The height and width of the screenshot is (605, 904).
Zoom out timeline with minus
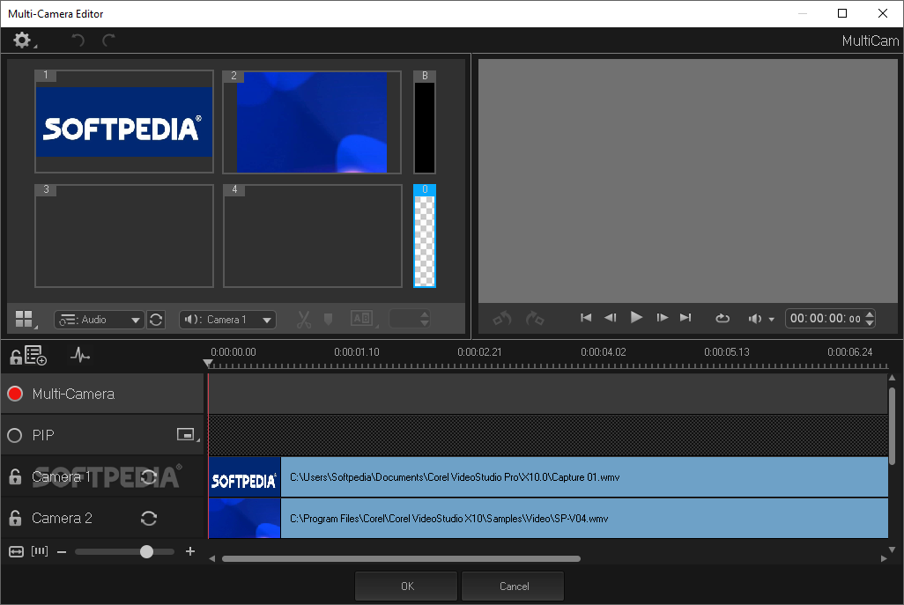(62, 552)
